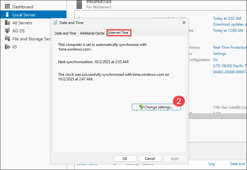Open All Servers via its sidebar icon
247x170 pixels.
point(7,23)
